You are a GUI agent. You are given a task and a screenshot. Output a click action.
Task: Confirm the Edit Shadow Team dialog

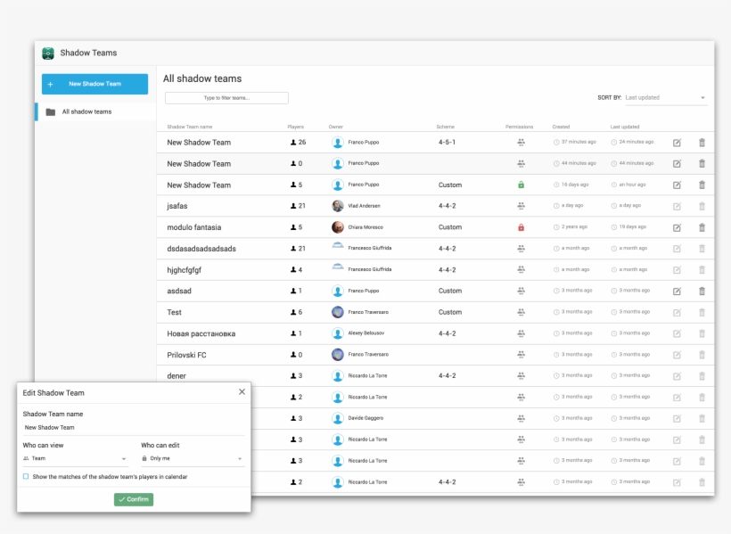tap(134, 499)
